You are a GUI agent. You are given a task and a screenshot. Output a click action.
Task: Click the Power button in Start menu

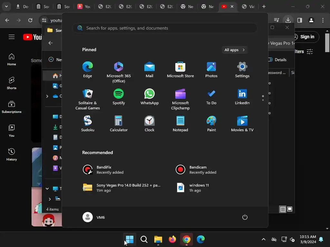[x=245, y=217]
